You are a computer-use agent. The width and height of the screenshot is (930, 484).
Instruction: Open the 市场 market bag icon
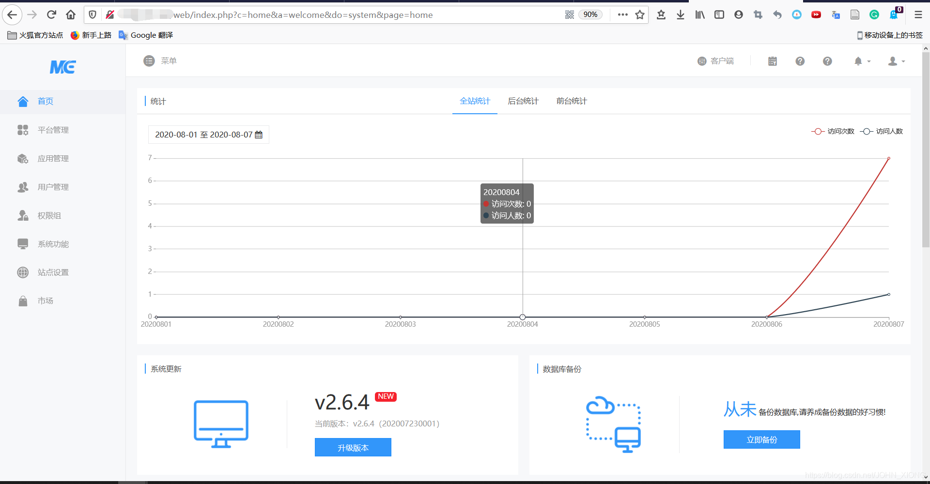coord(23,301)
